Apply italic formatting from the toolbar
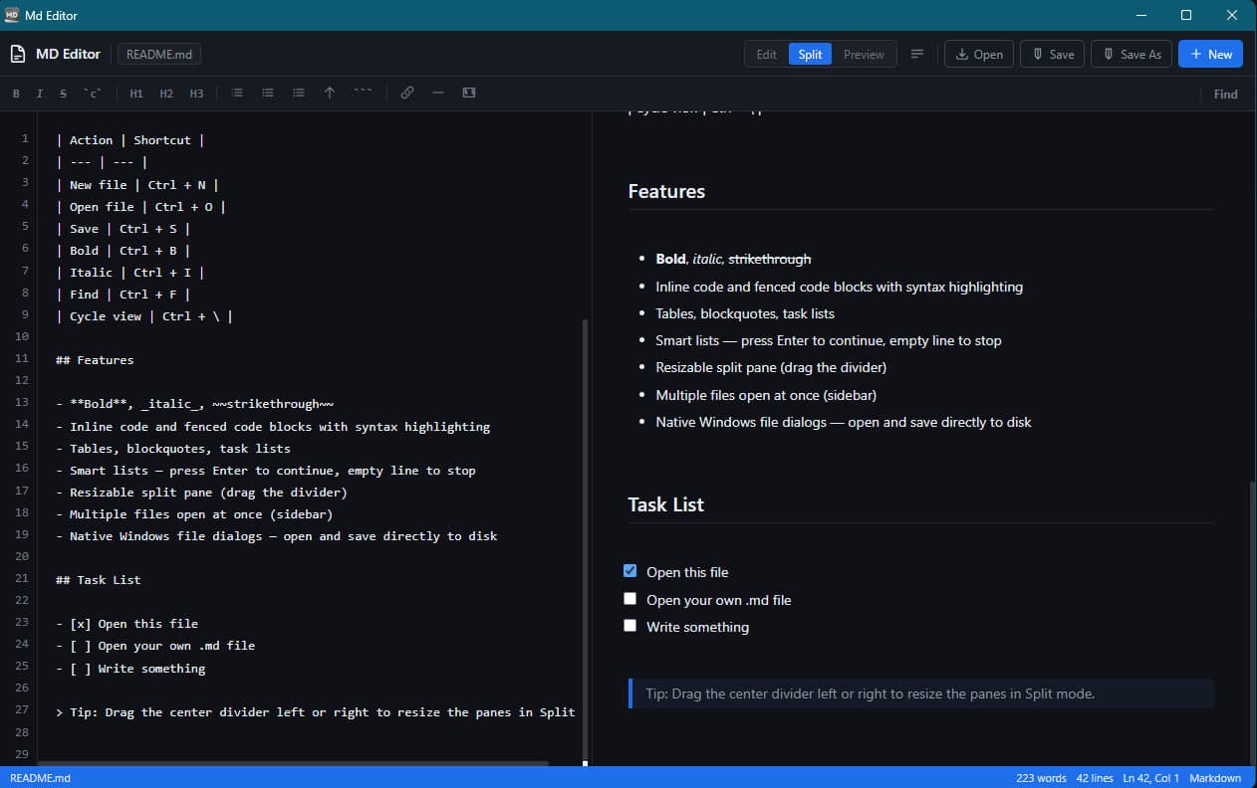 tap(40, 94)
